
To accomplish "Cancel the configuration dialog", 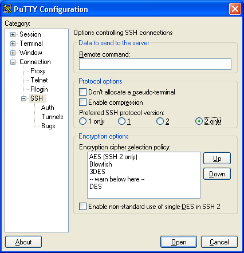I will click(x=219, y=242).
